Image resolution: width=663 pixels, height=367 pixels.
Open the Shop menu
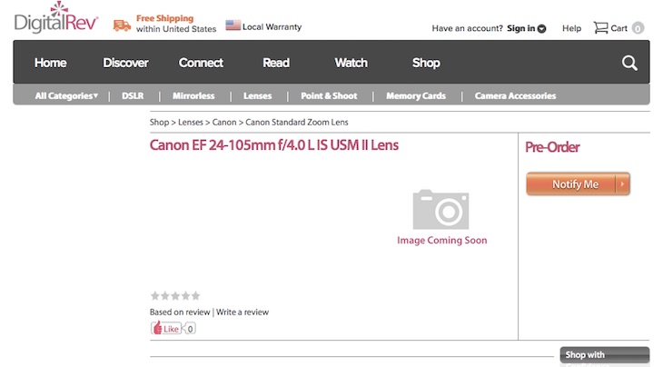(x=426, y=63)
